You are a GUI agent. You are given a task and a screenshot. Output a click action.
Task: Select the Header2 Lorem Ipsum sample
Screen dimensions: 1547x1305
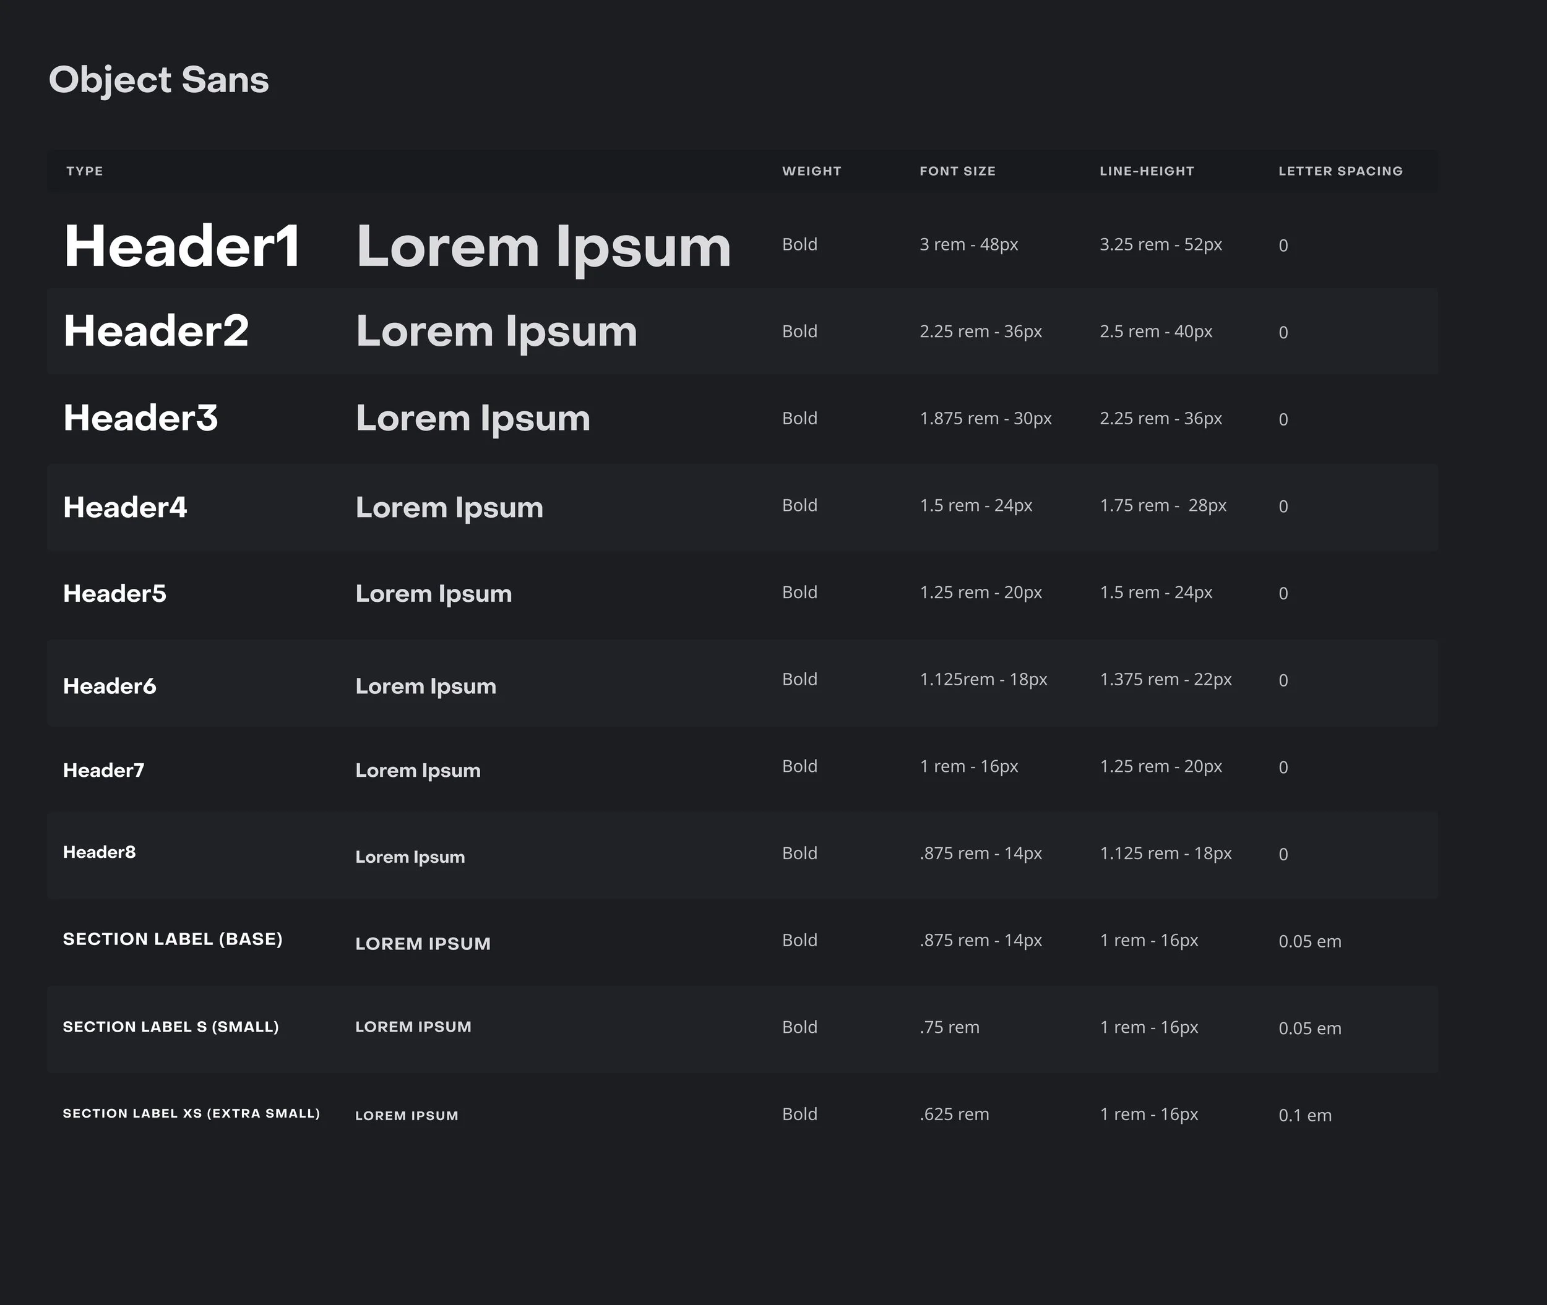point(496,332)
